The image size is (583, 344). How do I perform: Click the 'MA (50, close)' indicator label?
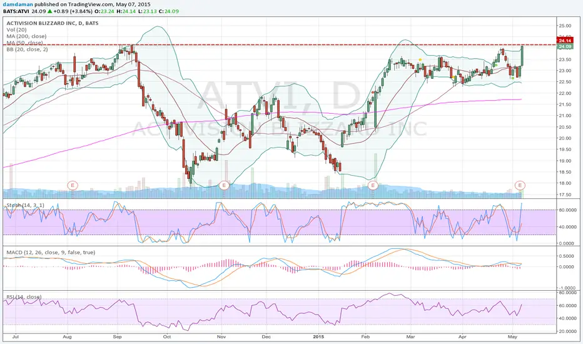24,43
